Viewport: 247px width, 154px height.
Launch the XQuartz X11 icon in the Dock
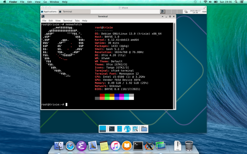[149, 146]
